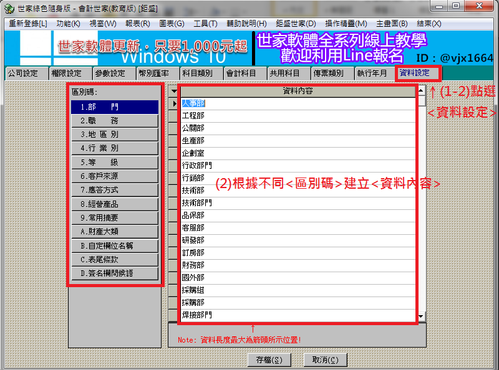Open the 功能(K) menu
The height and width of the screenshot is (370, 499).
tap(68, 24)
